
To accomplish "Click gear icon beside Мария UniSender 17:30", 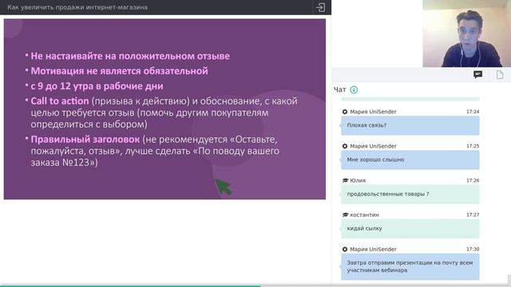I will 345,250.
